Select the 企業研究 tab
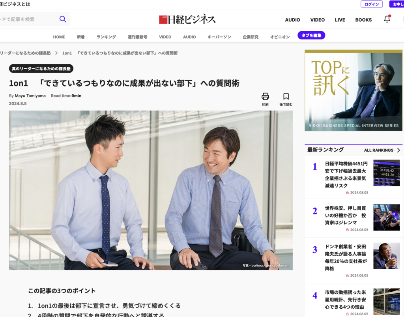 pos(251,37)
